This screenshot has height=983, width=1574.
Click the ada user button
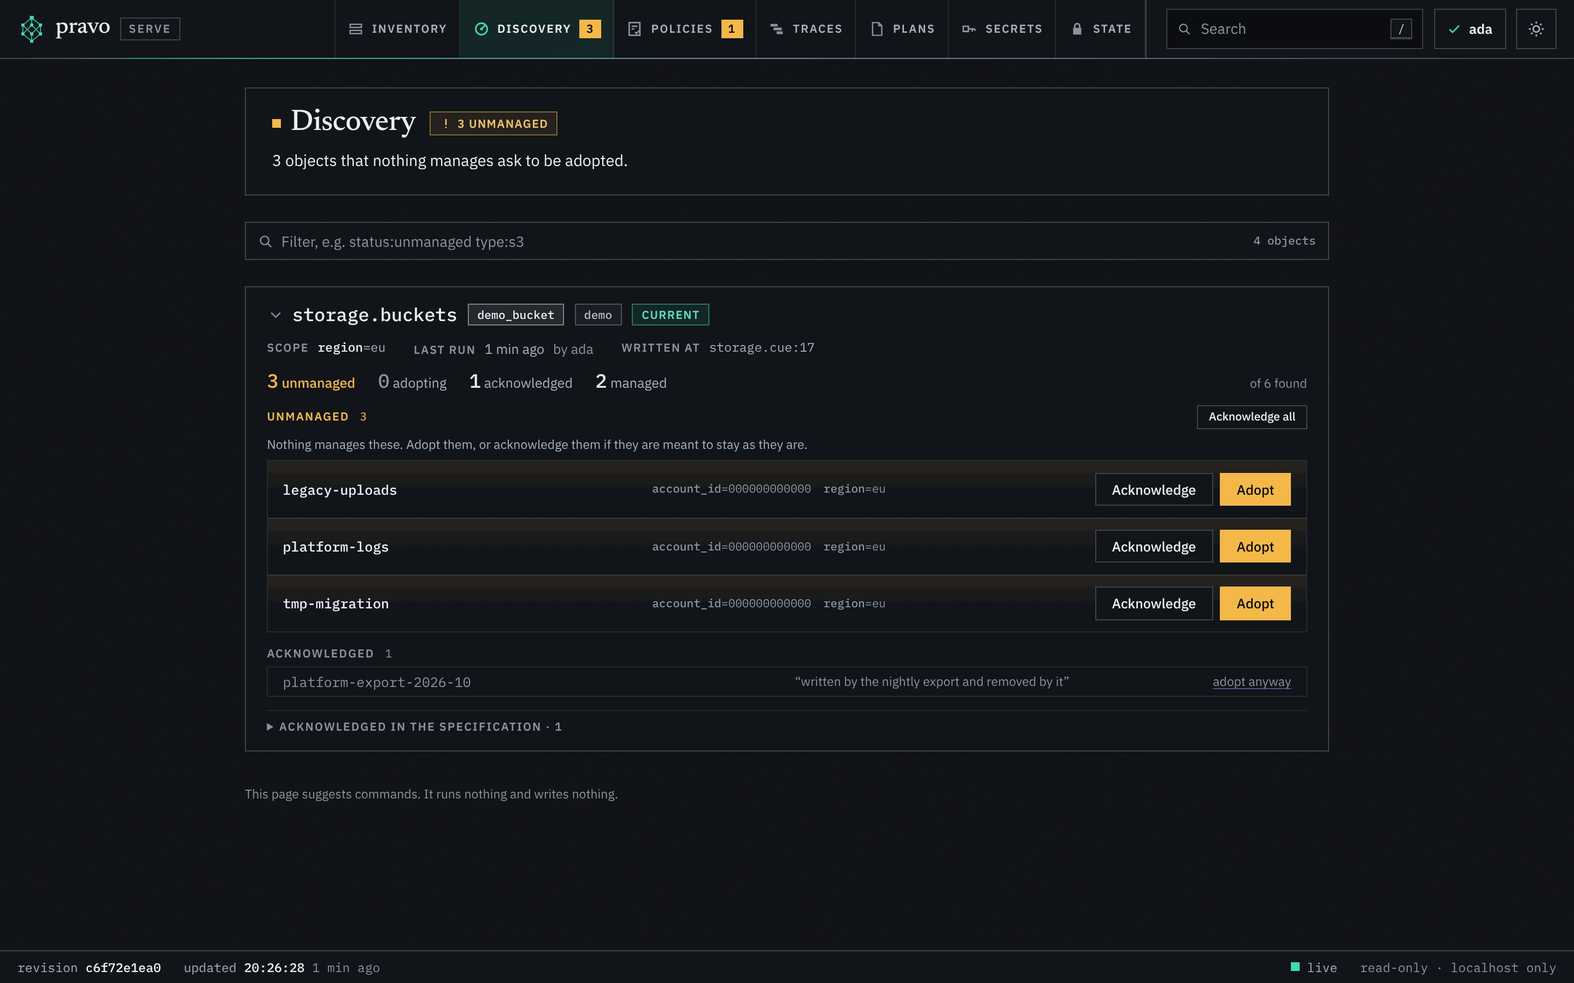click(1469, 28)
